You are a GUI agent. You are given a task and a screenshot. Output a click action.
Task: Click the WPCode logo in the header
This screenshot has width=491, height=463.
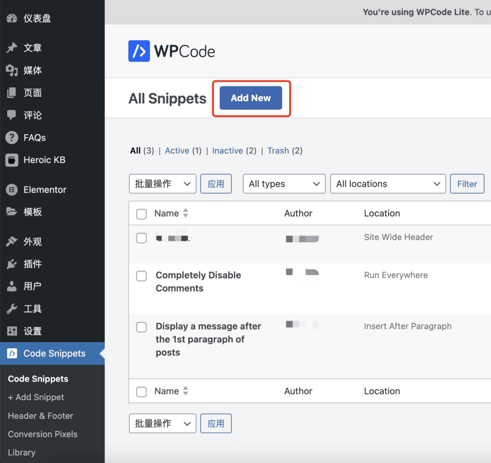(x=171, y=51)
